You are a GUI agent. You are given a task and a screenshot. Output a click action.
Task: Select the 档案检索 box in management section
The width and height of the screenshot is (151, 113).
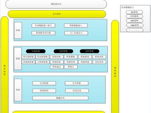85,62
